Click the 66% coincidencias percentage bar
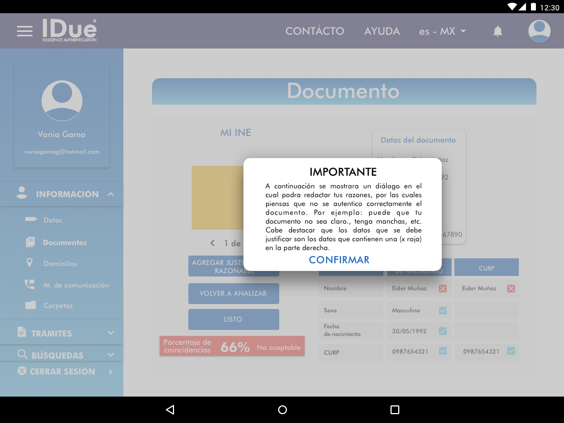The image size is (564, 423). click(x=232, y=346)
